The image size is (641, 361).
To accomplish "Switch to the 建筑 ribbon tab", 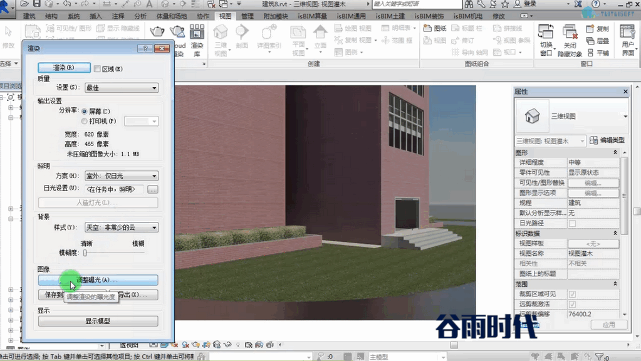I will coord(29,16).
